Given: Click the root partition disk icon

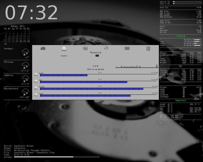Looking at the screenshot, I should tap(36, 95).
